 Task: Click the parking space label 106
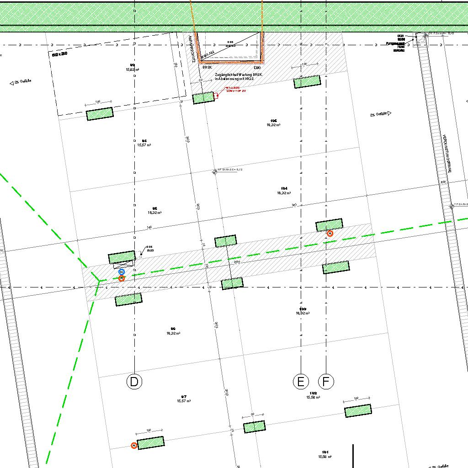point(273,122)
